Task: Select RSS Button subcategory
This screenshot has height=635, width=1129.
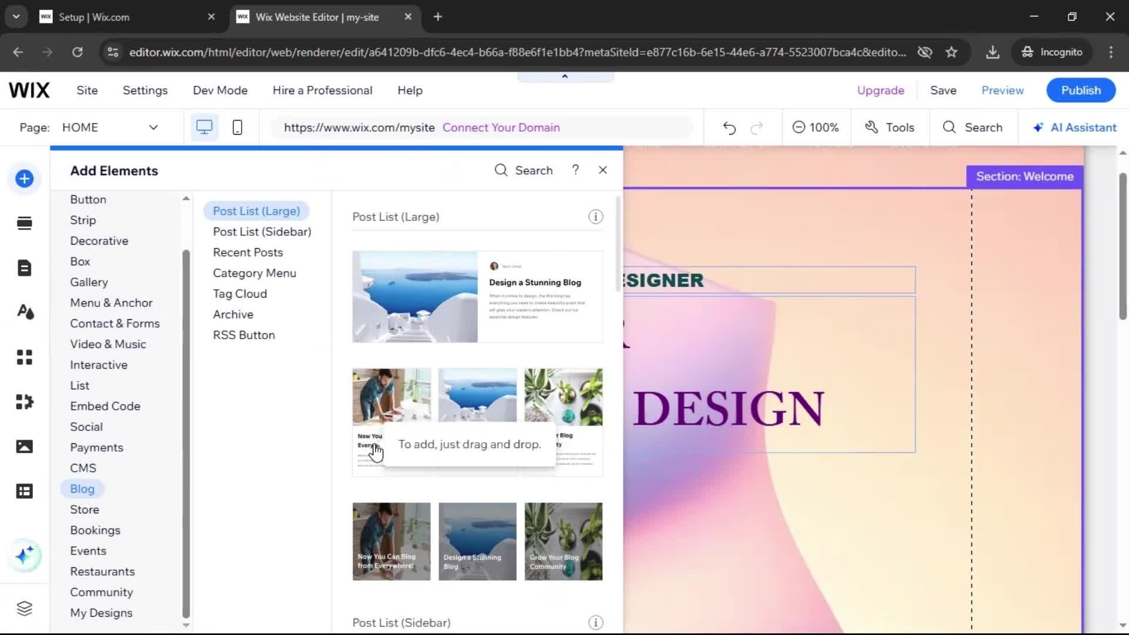Action: point(244,335)
